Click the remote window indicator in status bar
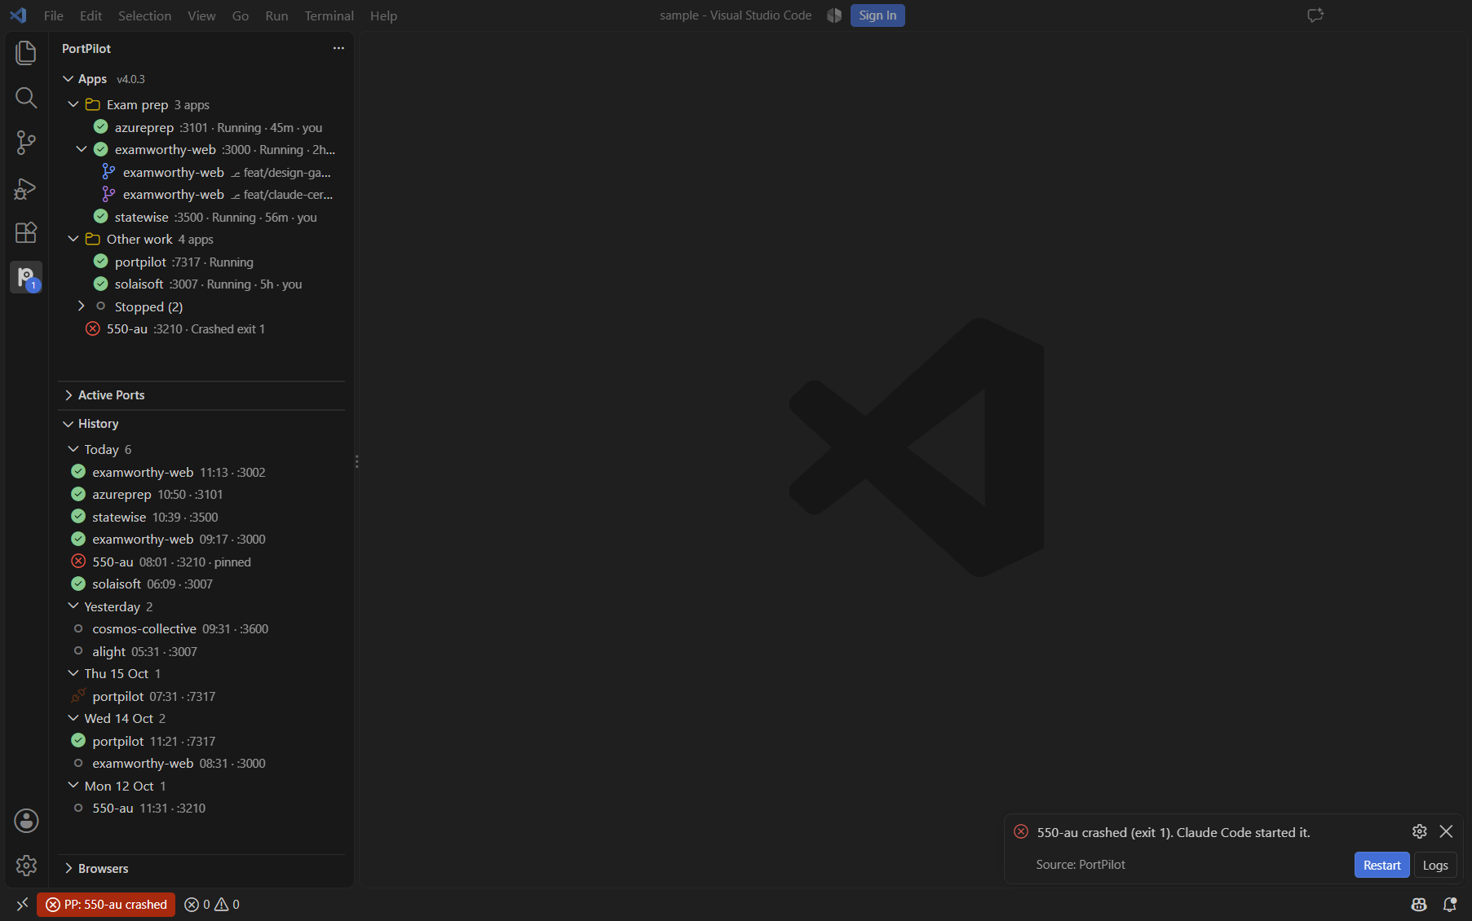 pos(22,904)
